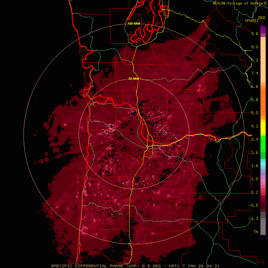Click the 7.4 value on the color scale

(x=255, y=73)
